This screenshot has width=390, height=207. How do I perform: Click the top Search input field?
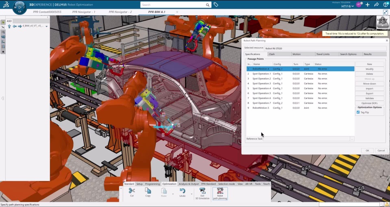click(x=173, y=5)
